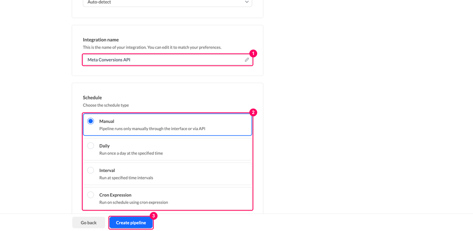The height and width of the screenshot is (231, 473).
Task: Click the 'Run on schedule using cron expression' text
Action: coord(134,203)
